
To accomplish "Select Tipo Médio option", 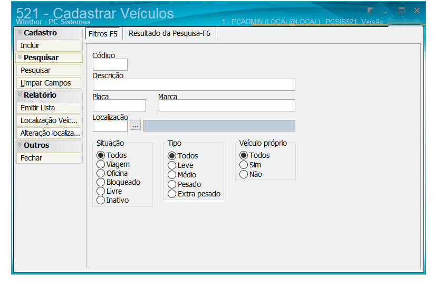I will 172,175.
